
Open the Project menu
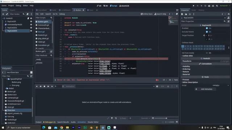click(x=11, y=6)
